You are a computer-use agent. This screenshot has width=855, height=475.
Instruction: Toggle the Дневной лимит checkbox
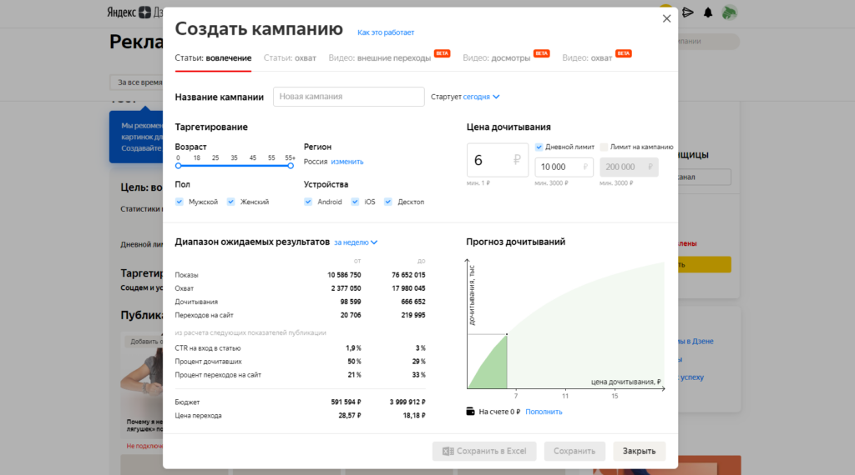539,147
